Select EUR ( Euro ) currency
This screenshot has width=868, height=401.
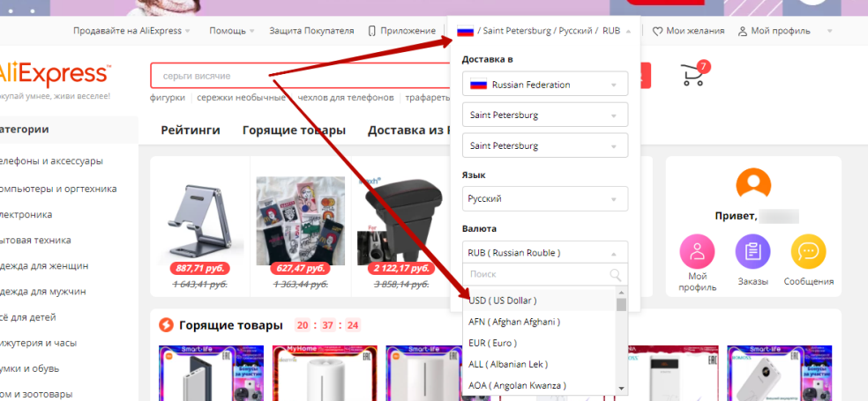[540, 343]
